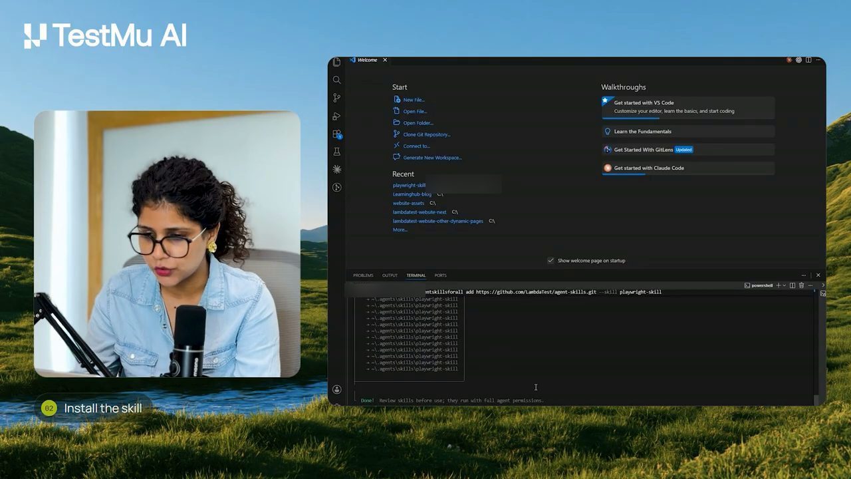The width and height of the screenshot is (851, 479).
Task: Open the Explorer view in activity bar
Action: (336, 63)
